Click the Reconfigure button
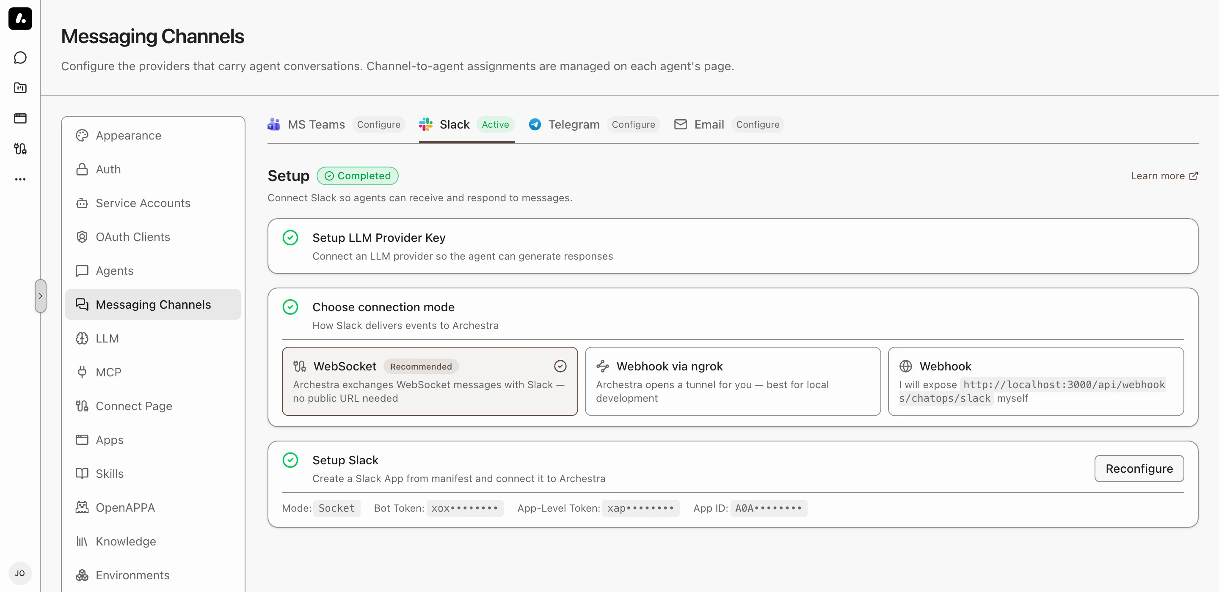This screenshot has width=1219, height=592. tap(1139, 469)
